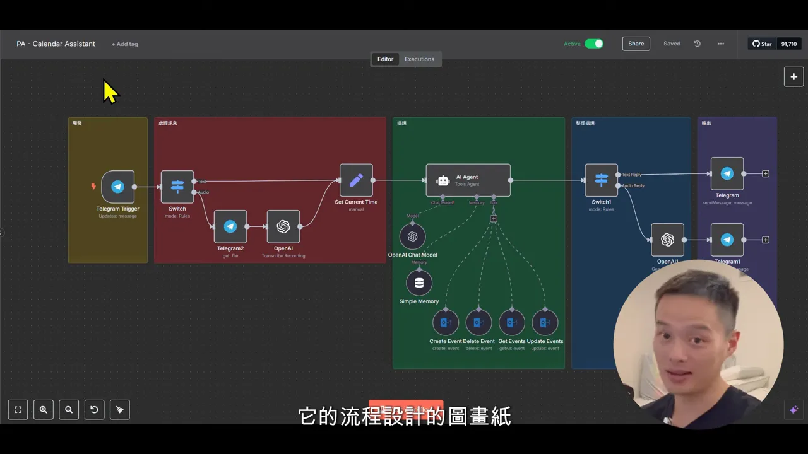Open the OpenAI Transcribe Recording node
This screenshot has width=808, height=454.
tap(283, 226)
